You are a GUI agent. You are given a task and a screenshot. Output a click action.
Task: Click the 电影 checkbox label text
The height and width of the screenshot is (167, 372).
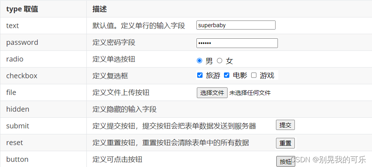[x=240, y=76]
